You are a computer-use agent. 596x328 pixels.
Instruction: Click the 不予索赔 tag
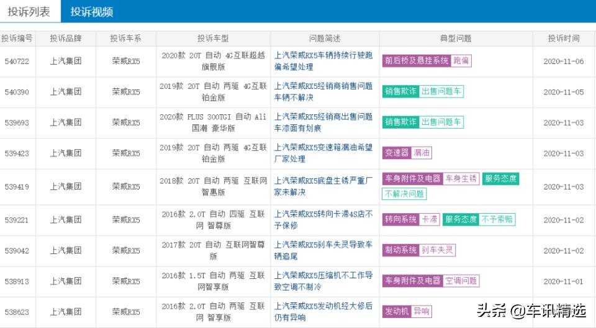[497, 219]
